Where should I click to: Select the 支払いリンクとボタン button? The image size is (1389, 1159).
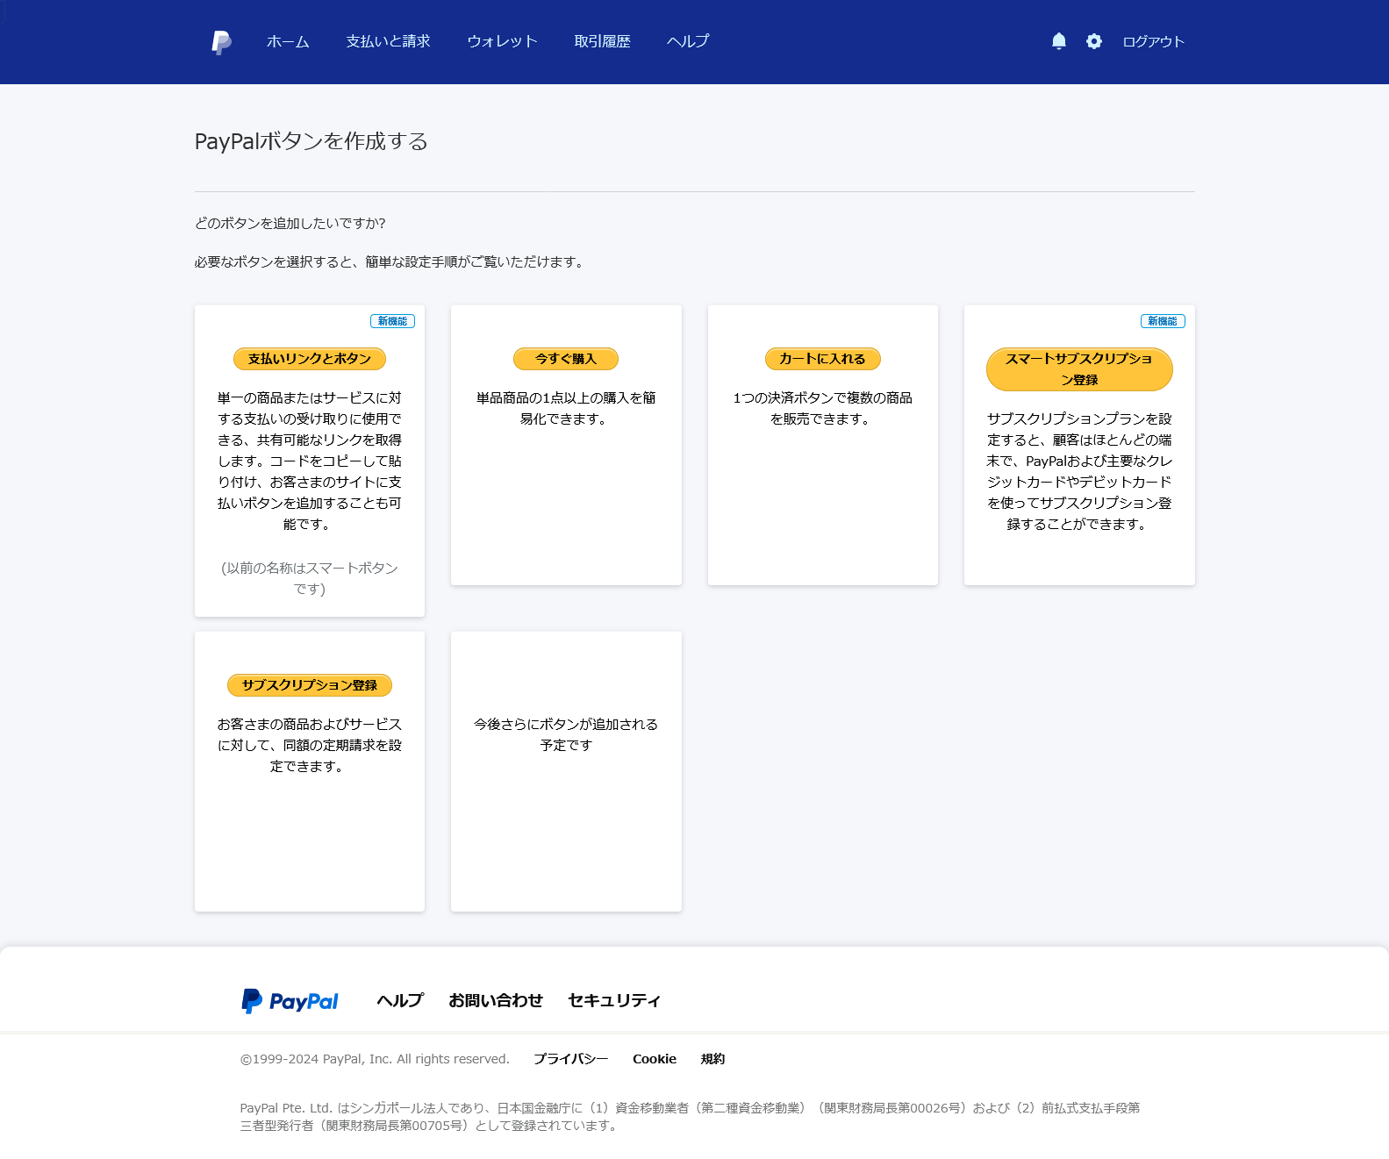click(310, 359)
